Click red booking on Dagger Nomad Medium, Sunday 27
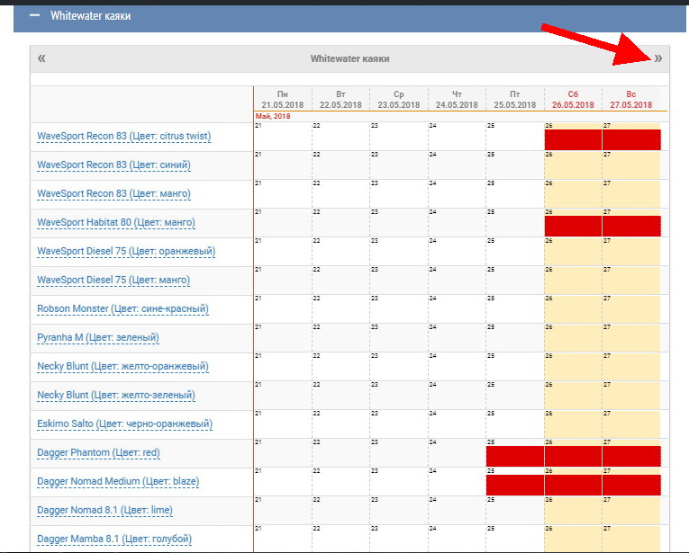Viewport: 689px width, 553px height. coord(632,485)
